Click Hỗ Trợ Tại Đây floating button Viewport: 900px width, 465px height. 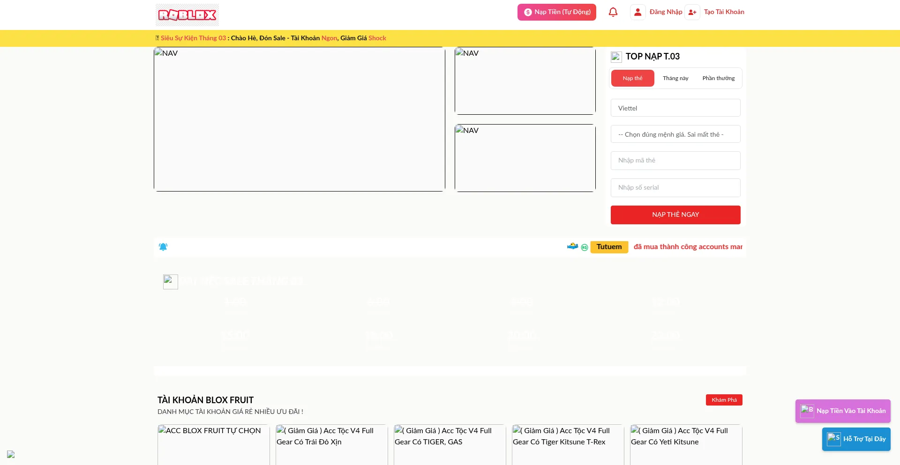[x=856, y=439]
